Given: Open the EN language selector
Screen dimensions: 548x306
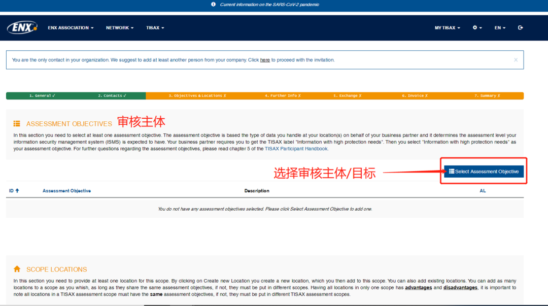Looking at the screenshot, I should click(500, 27).
